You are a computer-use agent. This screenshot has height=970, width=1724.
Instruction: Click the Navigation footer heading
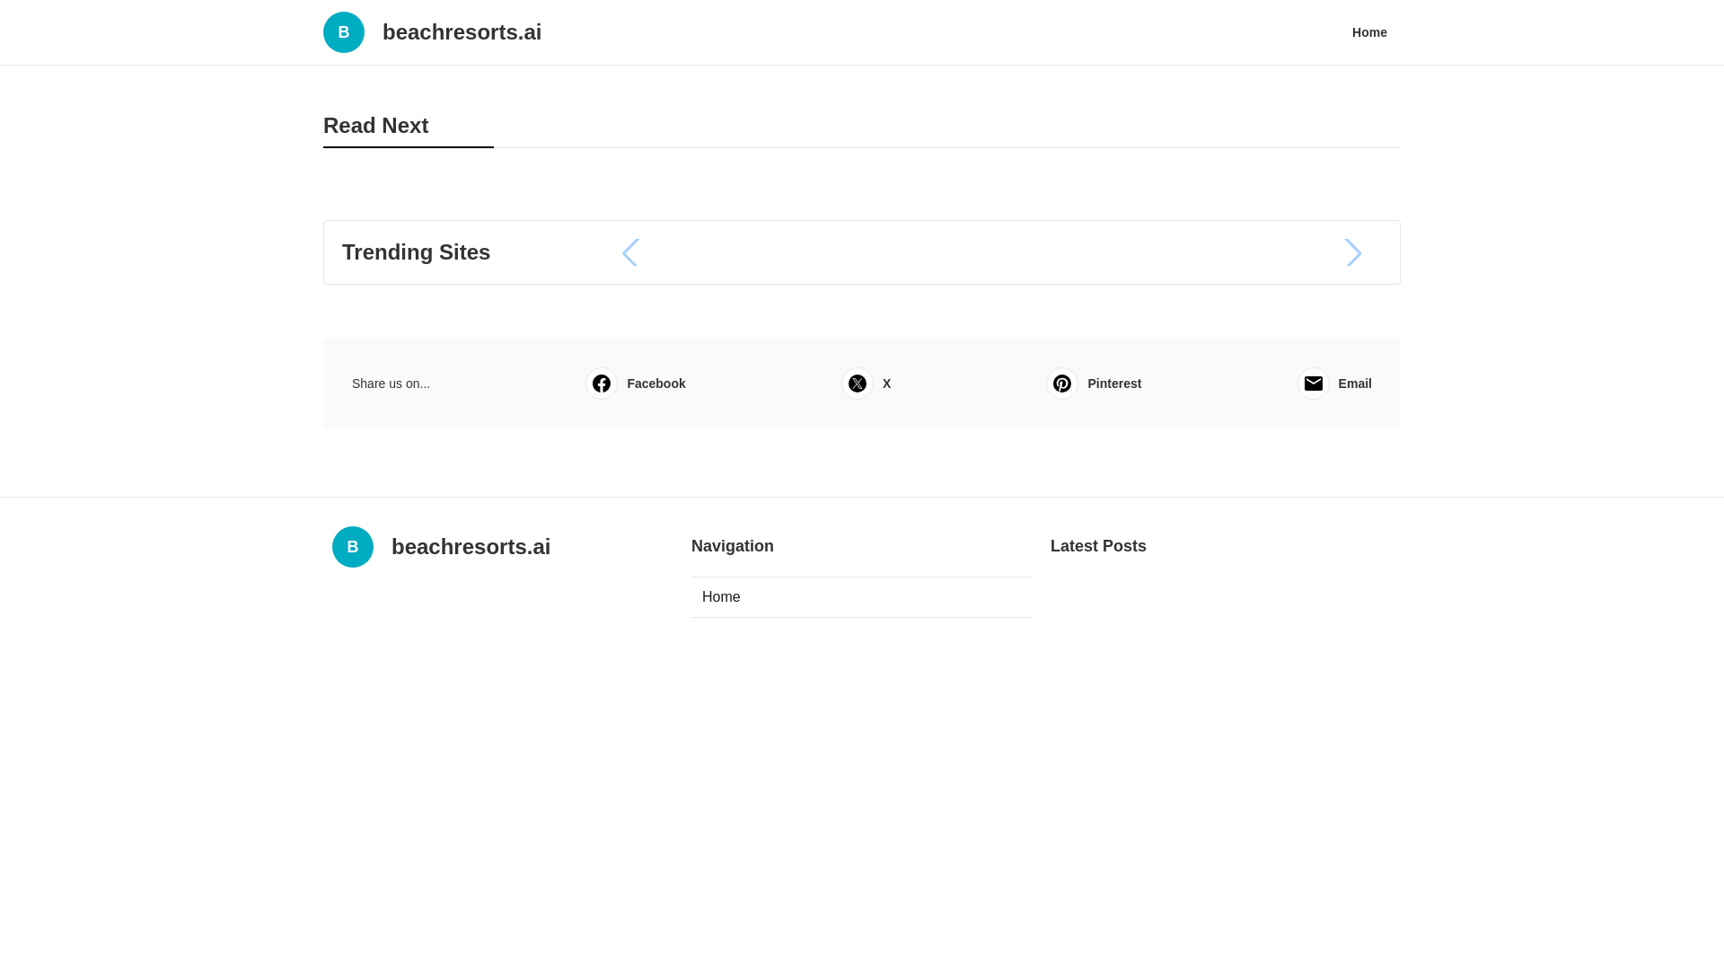[x=733, y=546]
